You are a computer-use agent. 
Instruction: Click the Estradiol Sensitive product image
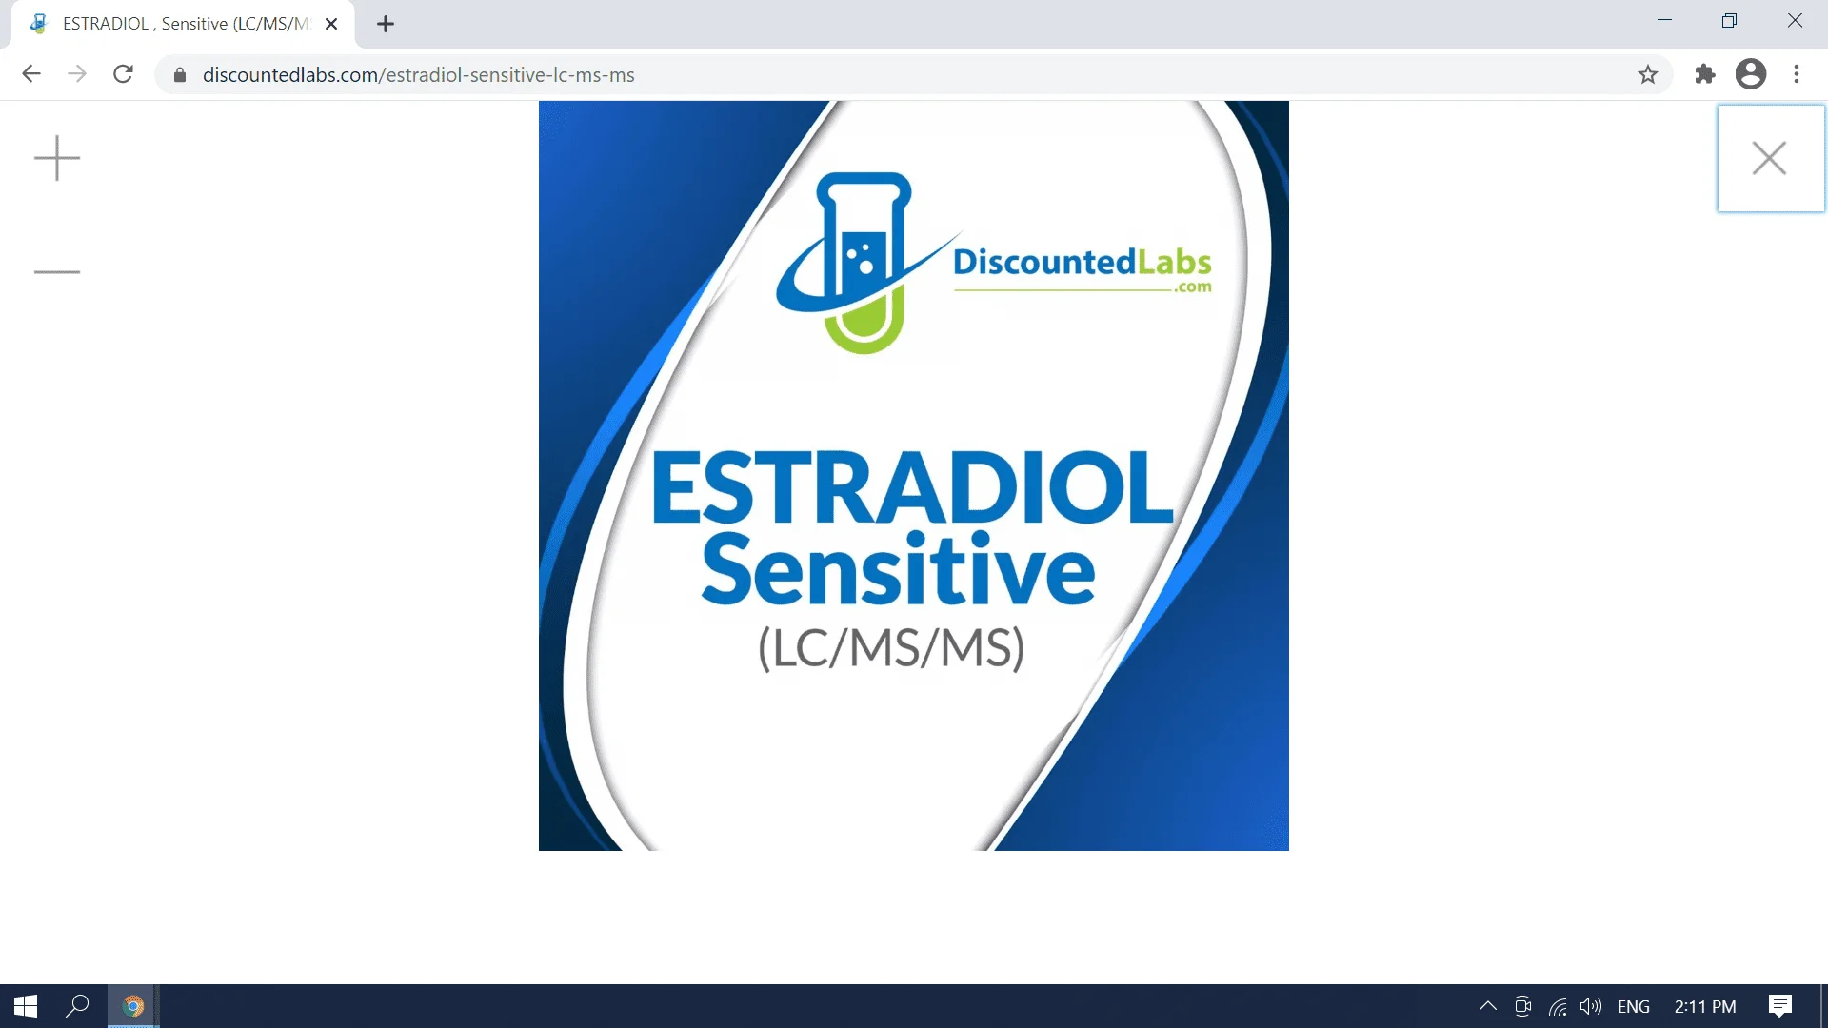click(914, 476)
